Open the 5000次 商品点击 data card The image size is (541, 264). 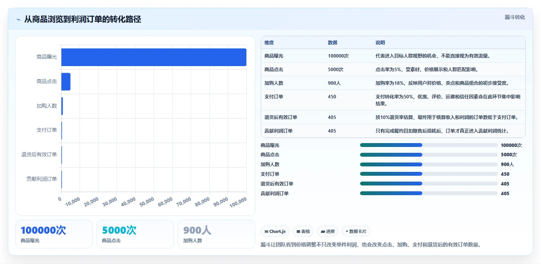135,234
